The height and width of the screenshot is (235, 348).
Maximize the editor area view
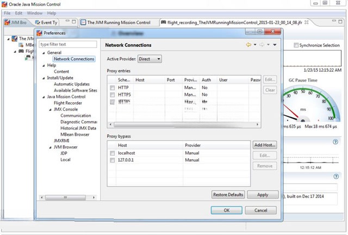click(340, 22)
